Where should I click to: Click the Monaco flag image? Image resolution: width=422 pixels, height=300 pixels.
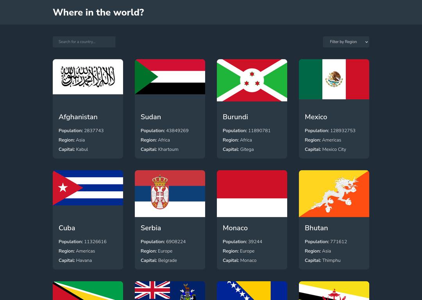pos(252,193)
